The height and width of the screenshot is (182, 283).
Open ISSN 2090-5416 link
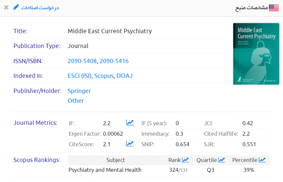click(x=114, y=61)
